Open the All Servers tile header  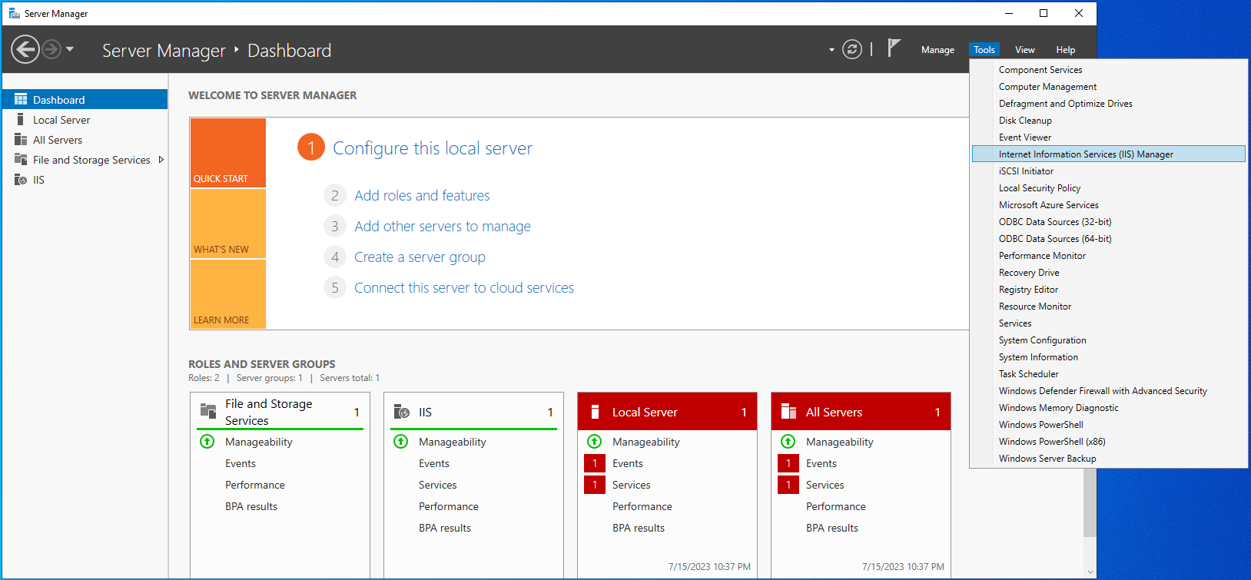pos(861,412)
